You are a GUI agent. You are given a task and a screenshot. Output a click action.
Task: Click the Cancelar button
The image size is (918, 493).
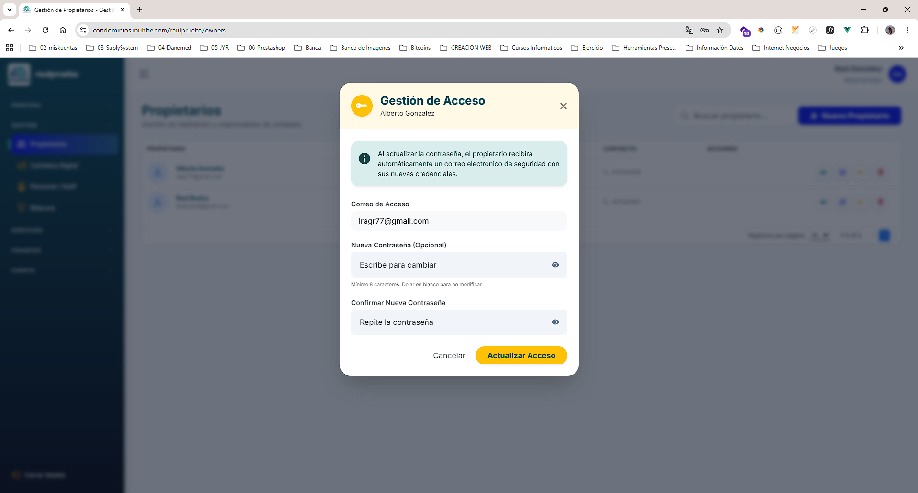449,355
